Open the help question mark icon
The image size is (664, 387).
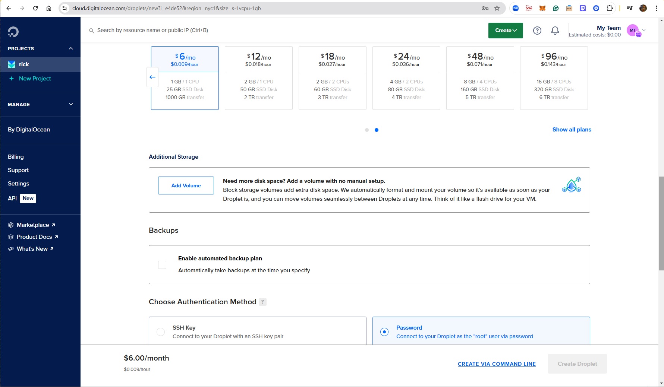[537, 31]
